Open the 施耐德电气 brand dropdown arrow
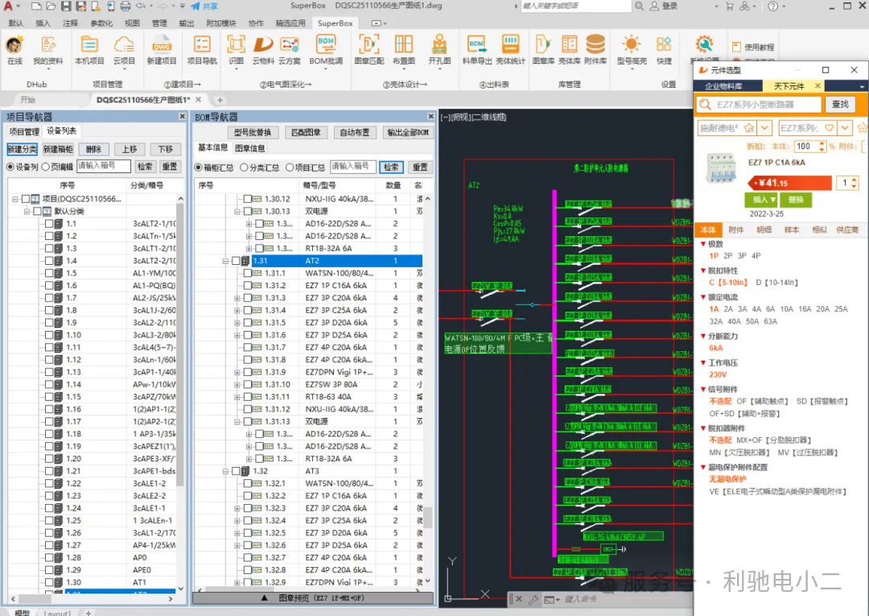This screenshot has width=869, height=616. point(764,128)
